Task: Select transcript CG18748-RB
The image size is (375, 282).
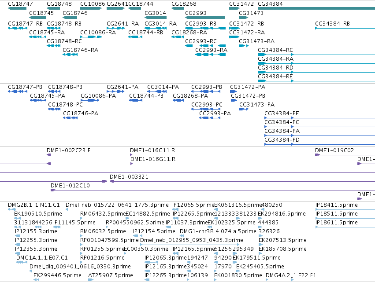Action: pyautogui.click(x=64, y=24)
